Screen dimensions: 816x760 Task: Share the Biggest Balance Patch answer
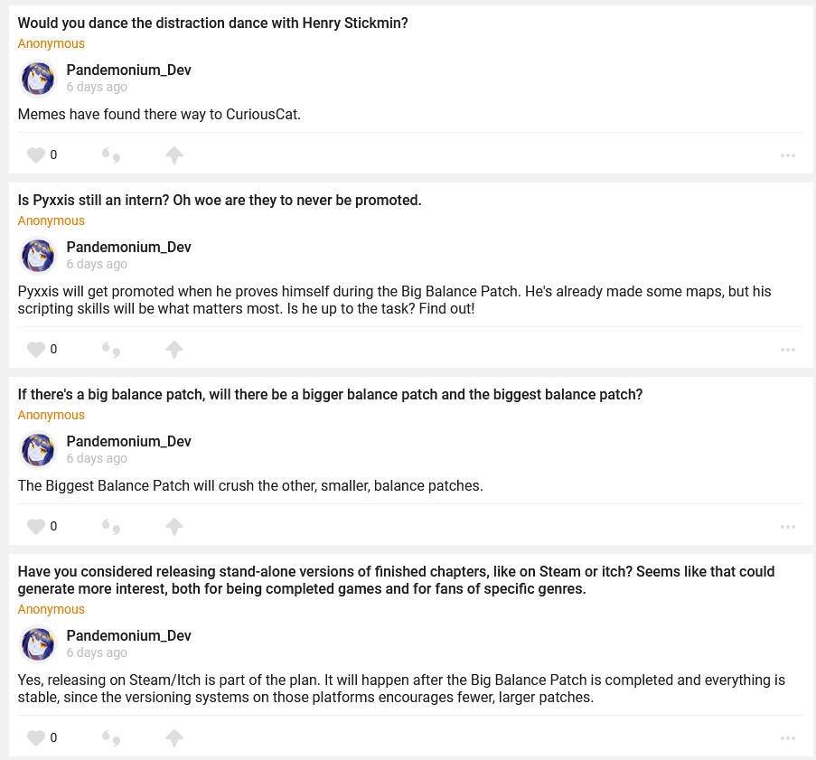(x=174, y=526)
